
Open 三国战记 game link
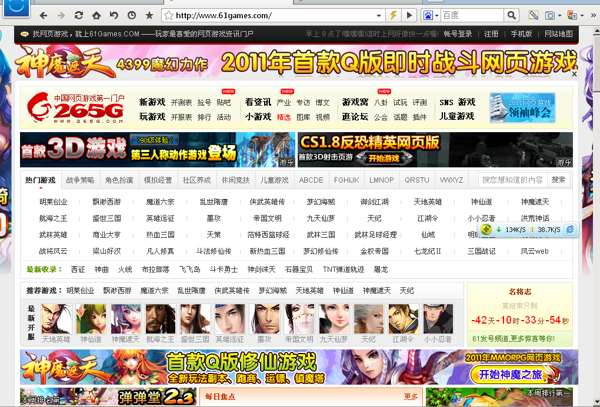point(481,251)
